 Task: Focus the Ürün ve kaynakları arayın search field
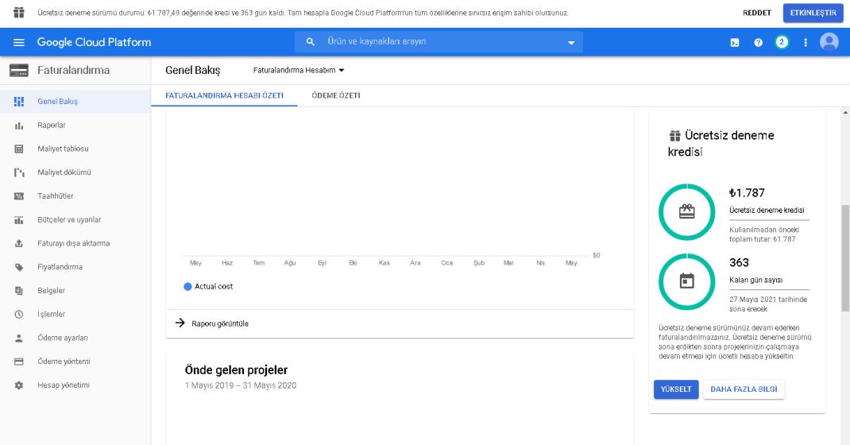439,42
